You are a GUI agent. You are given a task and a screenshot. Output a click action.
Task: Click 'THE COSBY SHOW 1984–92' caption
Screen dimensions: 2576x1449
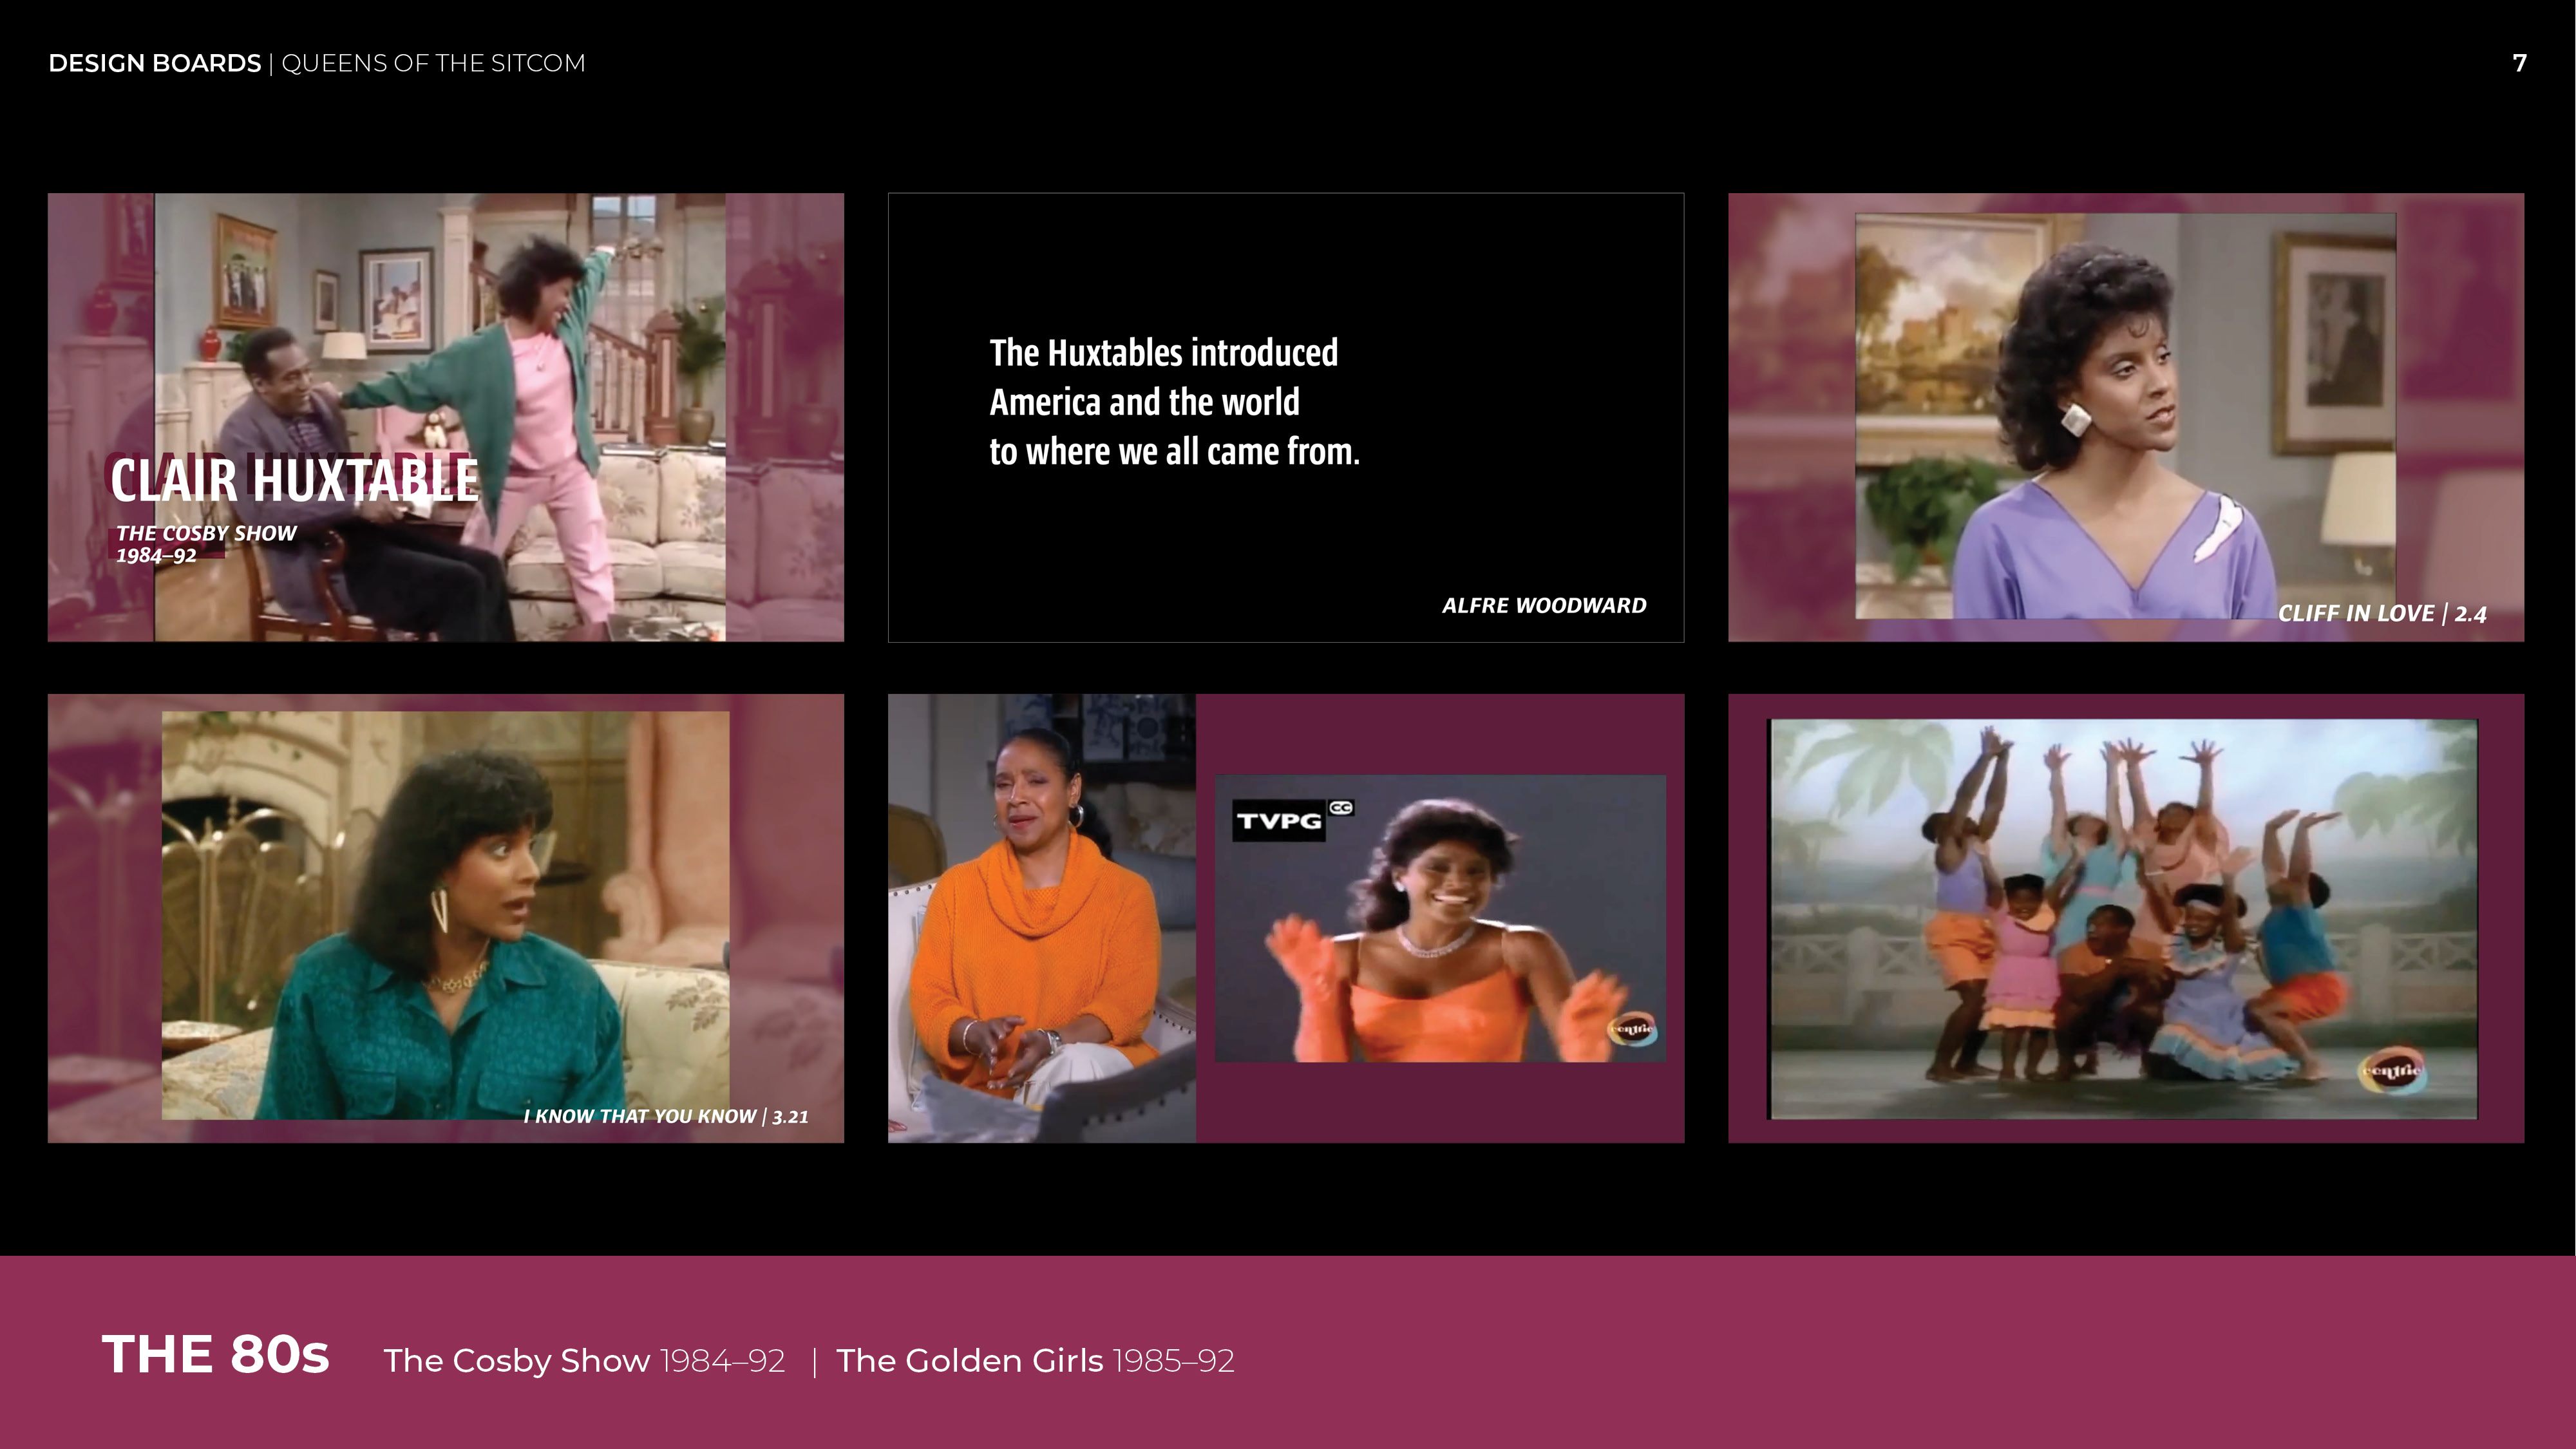(206, 544)
